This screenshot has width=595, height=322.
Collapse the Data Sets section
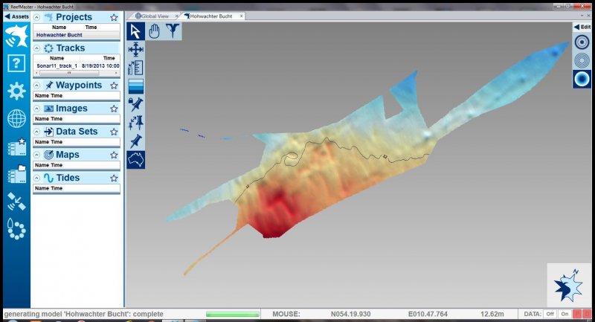(36, 132)
